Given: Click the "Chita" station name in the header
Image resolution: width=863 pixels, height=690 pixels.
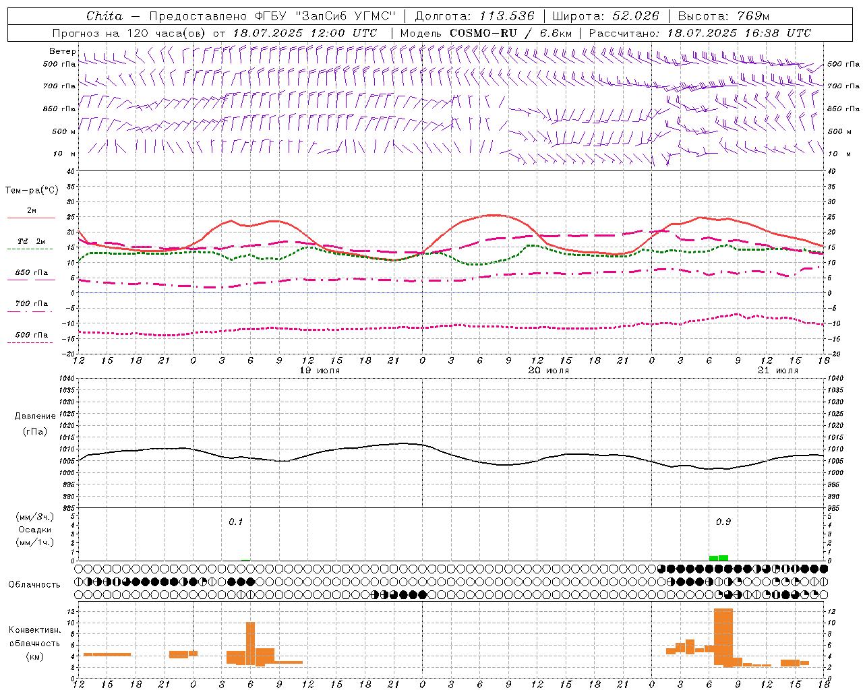Looking at the screenshot, I should (x=105, y=16).
